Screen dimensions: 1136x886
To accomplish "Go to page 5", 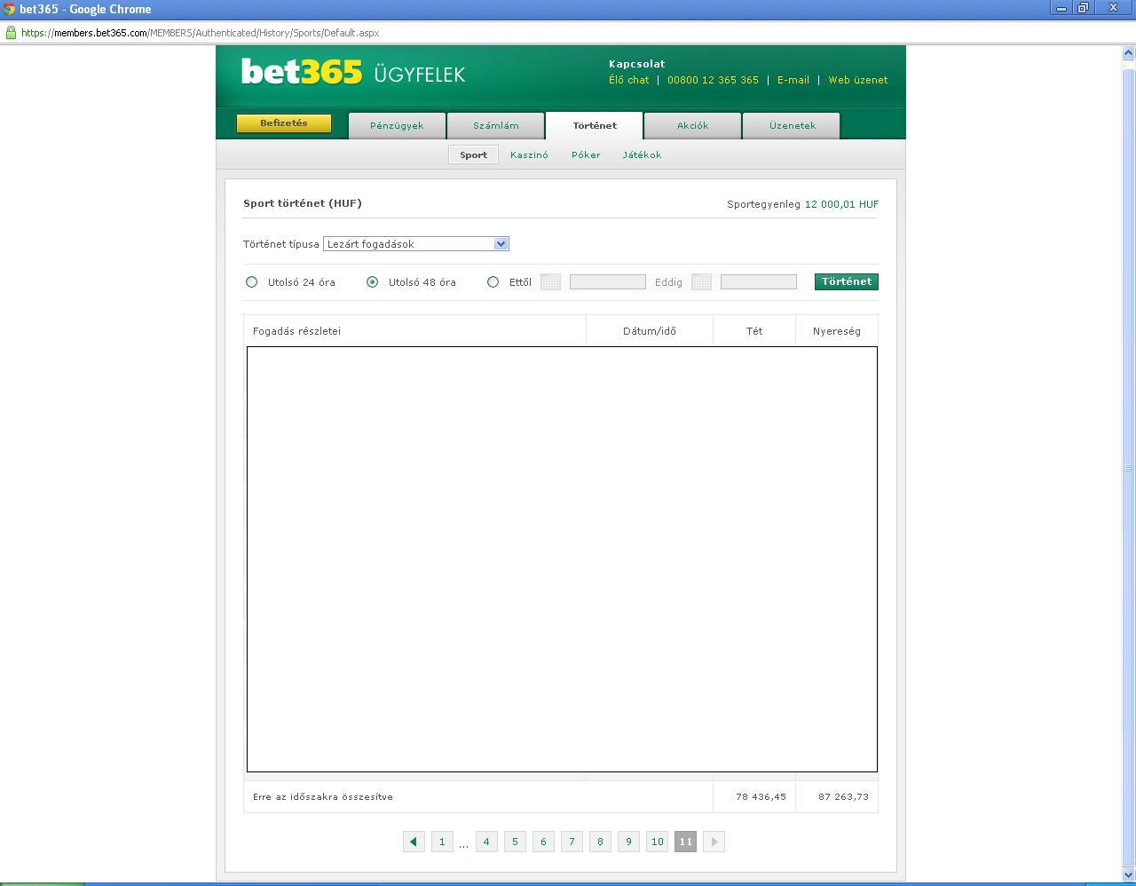I will pyautogui.click(x=515, y=842).
